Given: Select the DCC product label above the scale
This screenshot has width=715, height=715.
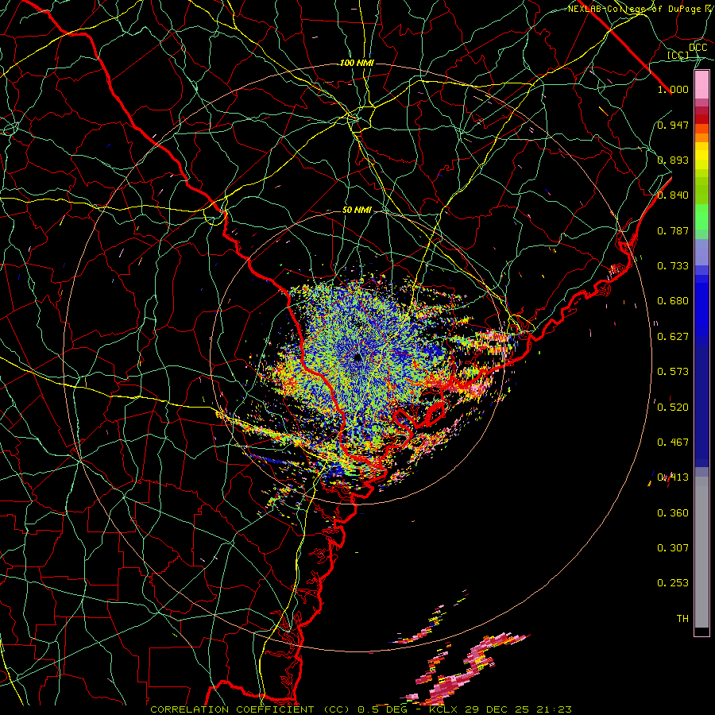Looking at the screenshot, I should click(698, 48).
